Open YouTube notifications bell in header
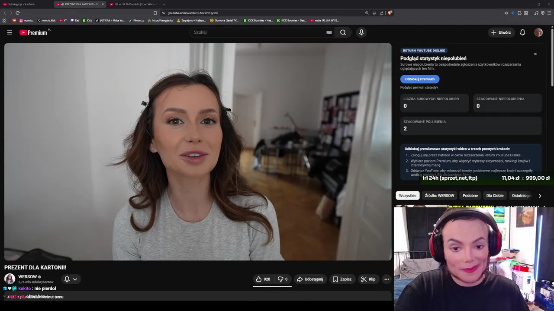The height and width of the screenshot is (311, 554). point(522,32)
